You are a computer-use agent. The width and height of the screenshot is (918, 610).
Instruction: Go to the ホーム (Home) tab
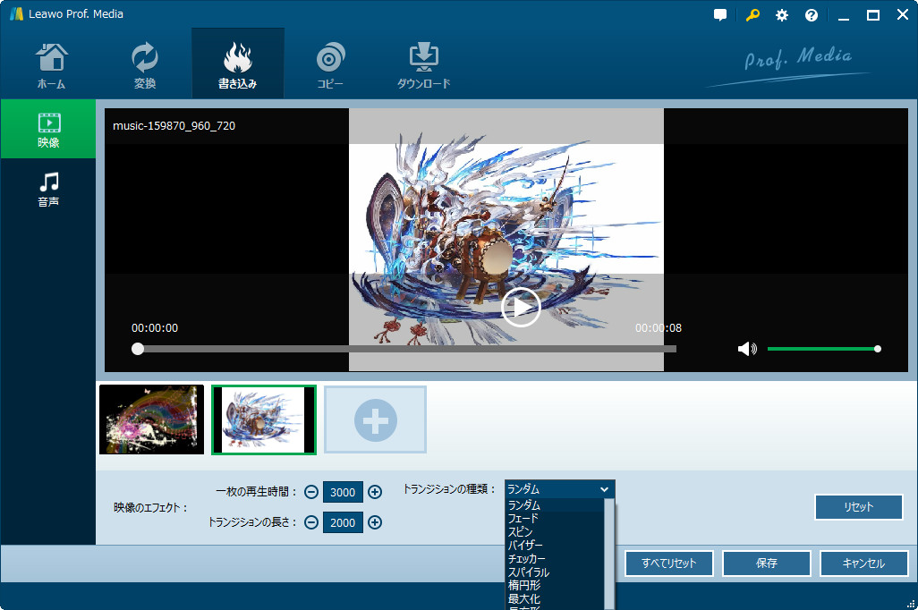click(x=52, y=65)
